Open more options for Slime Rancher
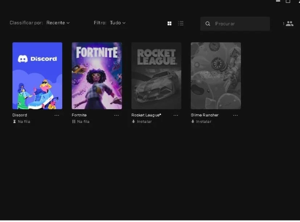Image resolution: width=300 pixels, height=222 pixels. coord(236,115)
